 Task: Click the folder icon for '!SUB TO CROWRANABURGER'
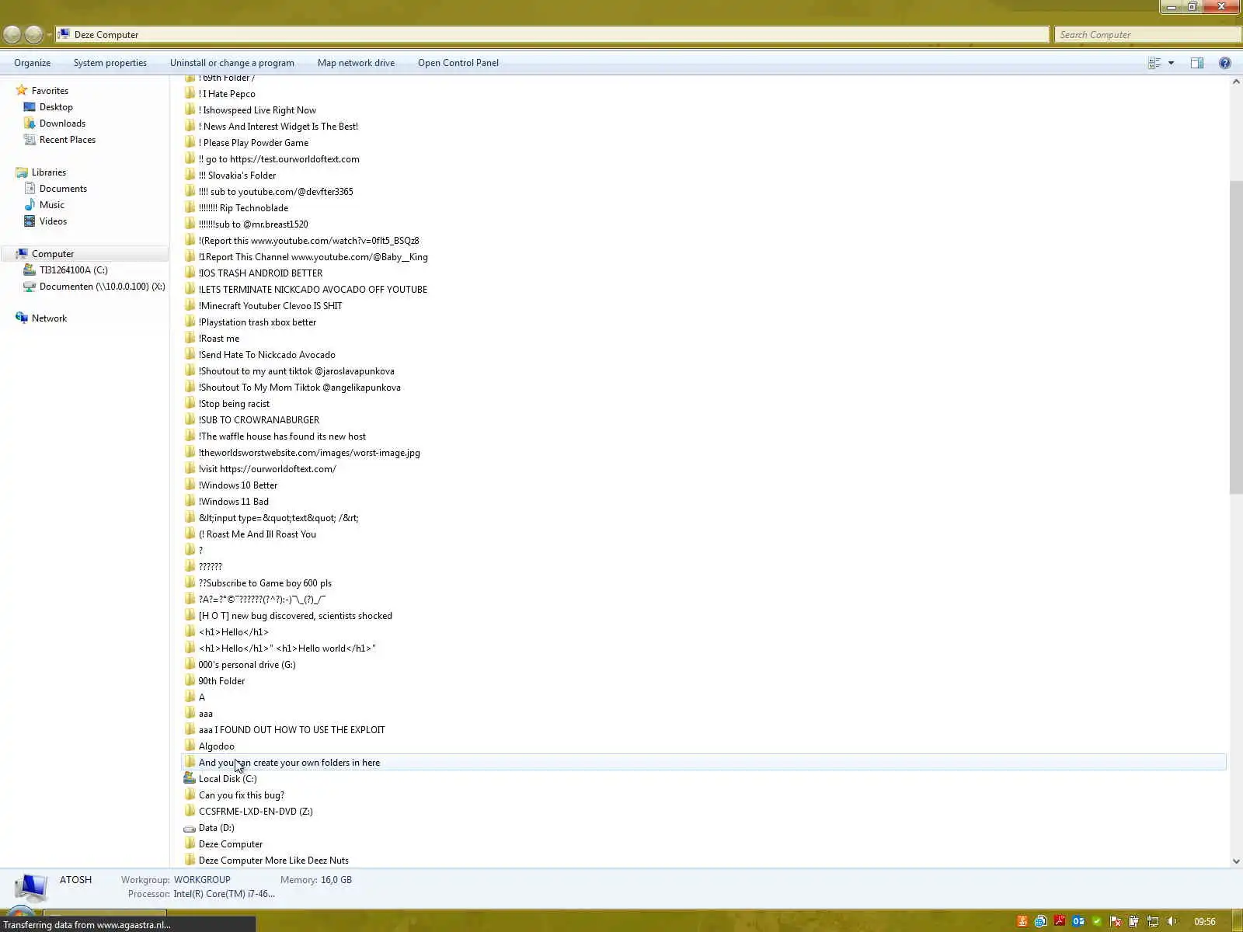click(190, 419)
